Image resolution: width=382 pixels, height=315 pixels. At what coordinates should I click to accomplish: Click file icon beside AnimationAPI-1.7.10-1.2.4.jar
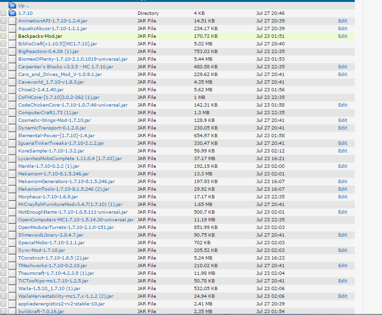coord(12,21)
